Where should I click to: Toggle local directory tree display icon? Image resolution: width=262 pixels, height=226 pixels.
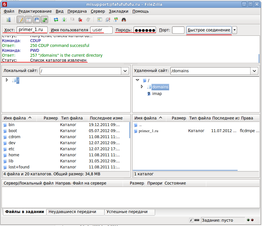[28, 20]
